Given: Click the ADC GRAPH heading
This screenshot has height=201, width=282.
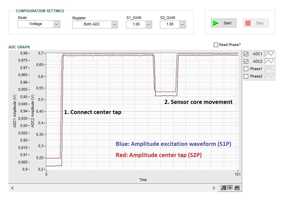Looking at the screenshot, I should [x=19, y=47].
